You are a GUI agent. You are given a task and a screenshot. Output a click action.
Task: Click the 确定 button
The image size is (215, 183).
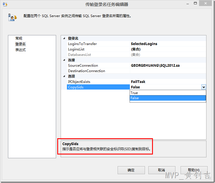[131, 170]
